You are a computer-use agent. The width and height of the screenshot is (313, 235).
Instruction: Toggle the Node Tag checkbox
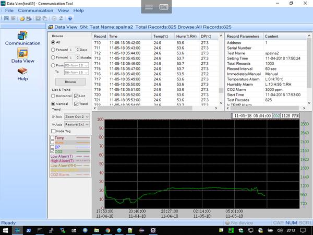53,131
